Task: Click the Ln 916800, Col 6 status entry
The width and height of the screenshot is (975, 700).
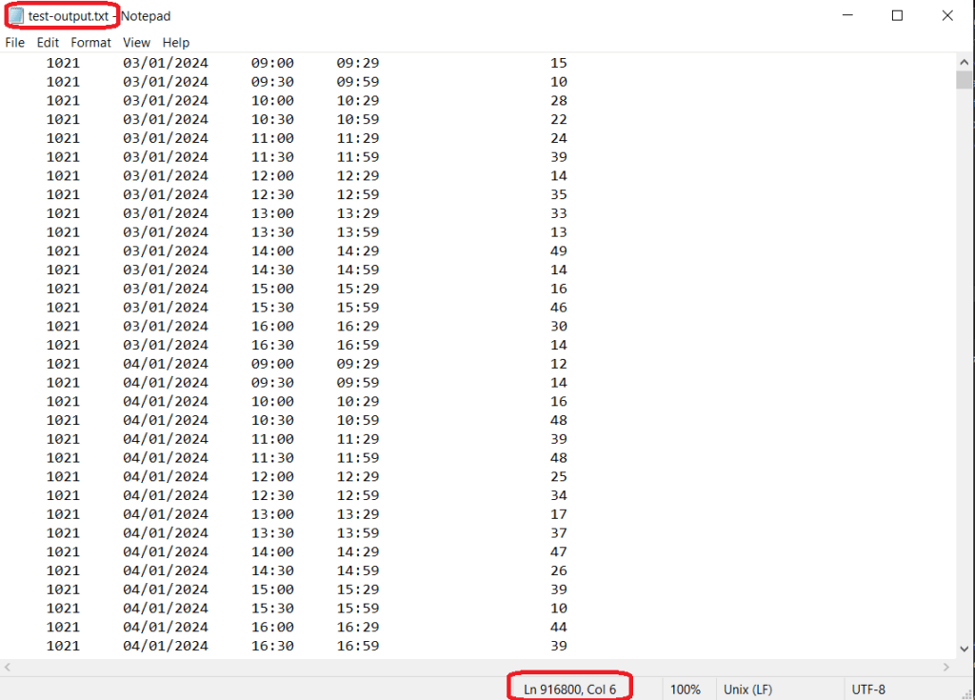Action: coord(569,690)
